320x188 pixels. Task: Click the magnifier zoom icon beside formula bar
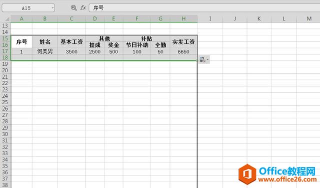pos(73,8)
